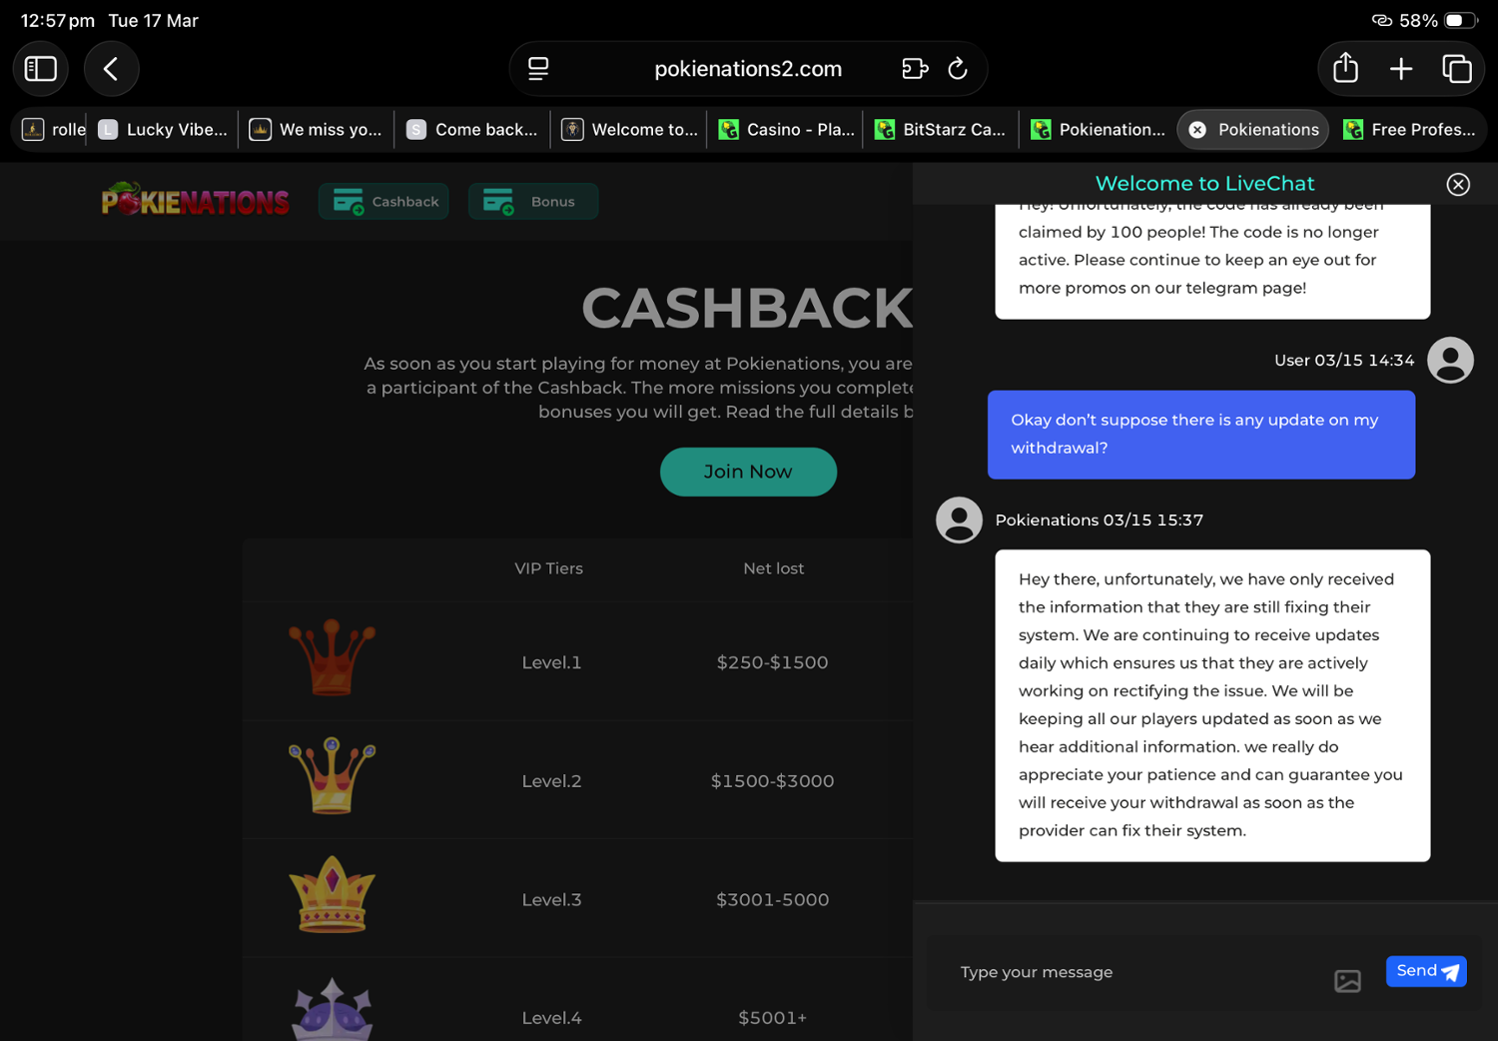Add a new tab with the plus icon
The height and width of the screenshot is (1041, 1498).
coord(1400,69)
